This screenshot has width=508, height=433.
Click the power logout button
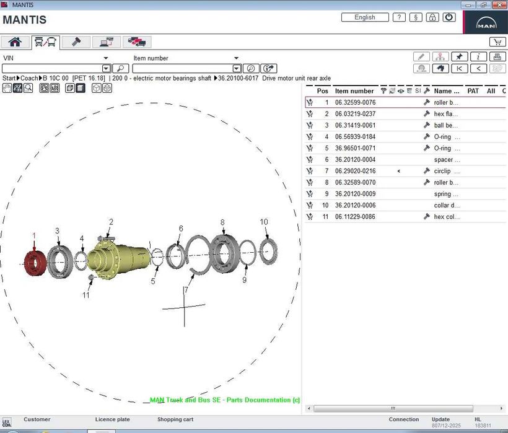(449, 17)
